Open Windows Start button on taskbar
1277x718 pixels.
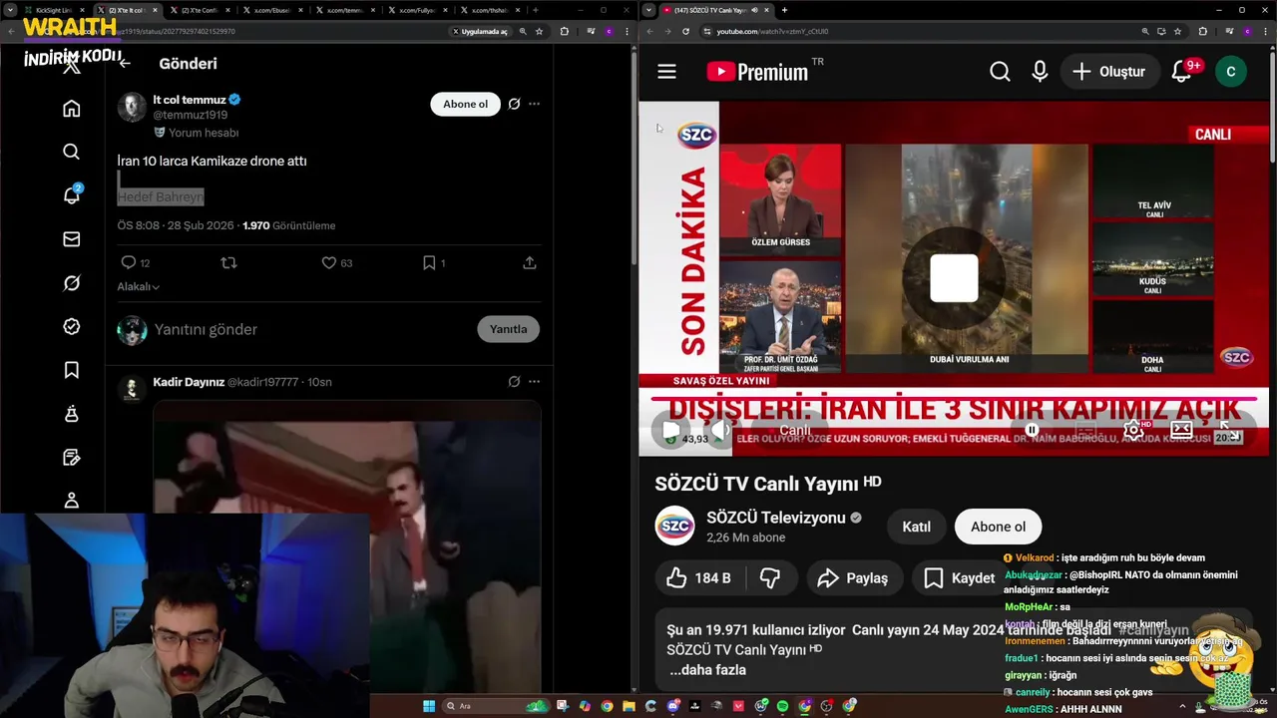(429, 706)
